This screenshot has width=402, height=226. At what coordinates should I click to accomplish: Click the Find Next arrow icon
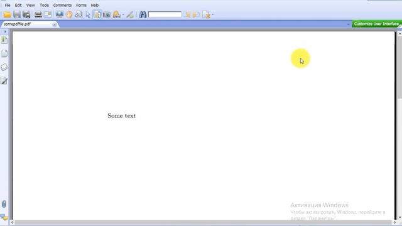pyautogui.click(x=196, y=14)
